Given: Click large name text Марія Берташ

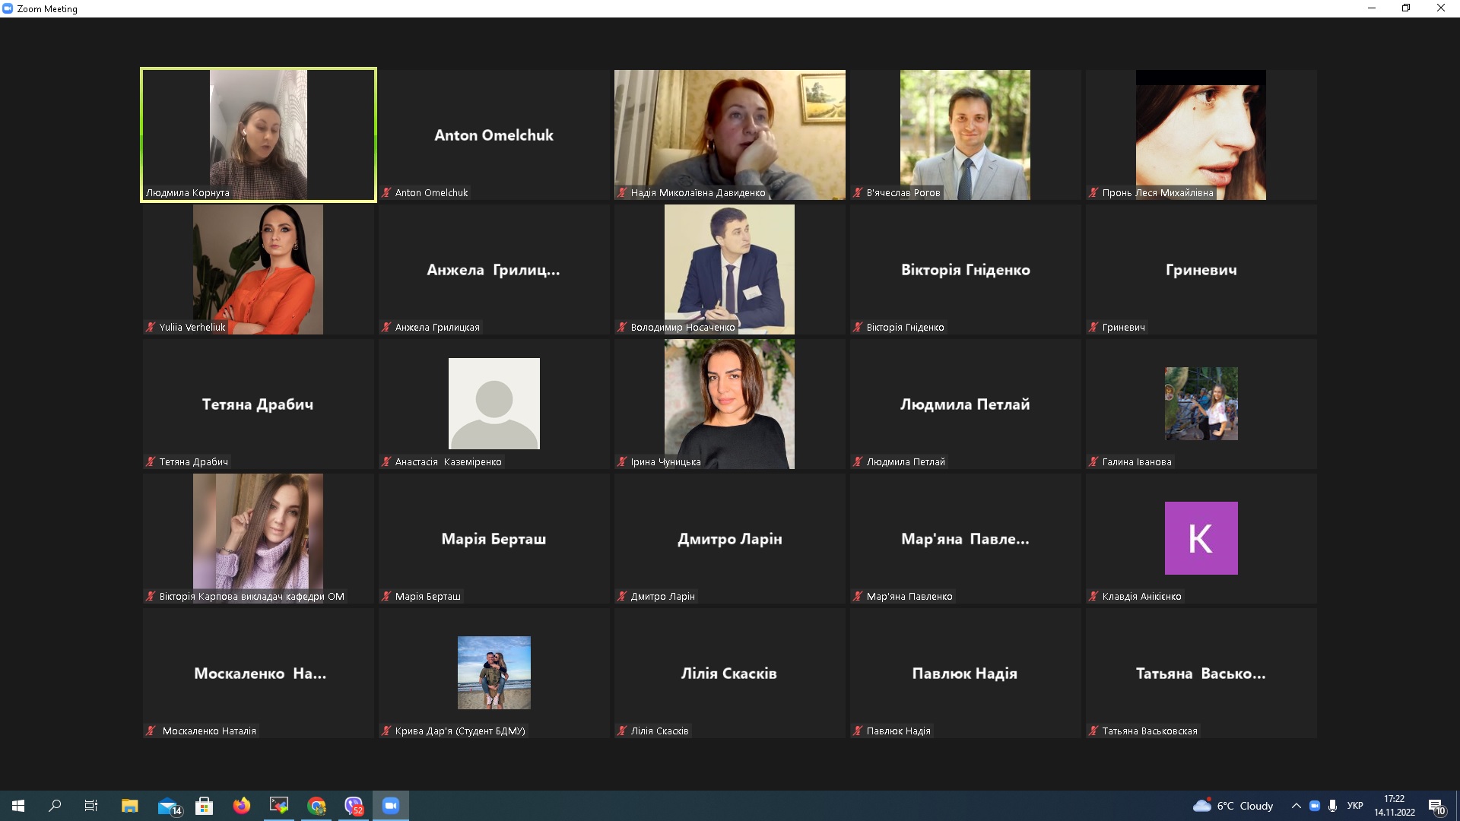Looking at the screenshot, I should (x=494, y=539).
